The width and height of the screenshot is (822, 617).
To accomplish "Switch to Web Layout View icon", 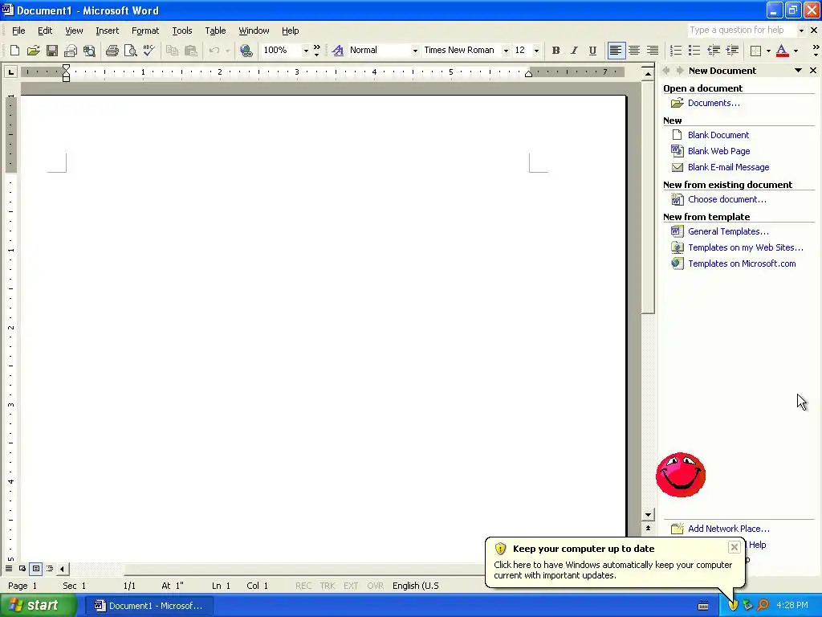I will pos(22,568).
